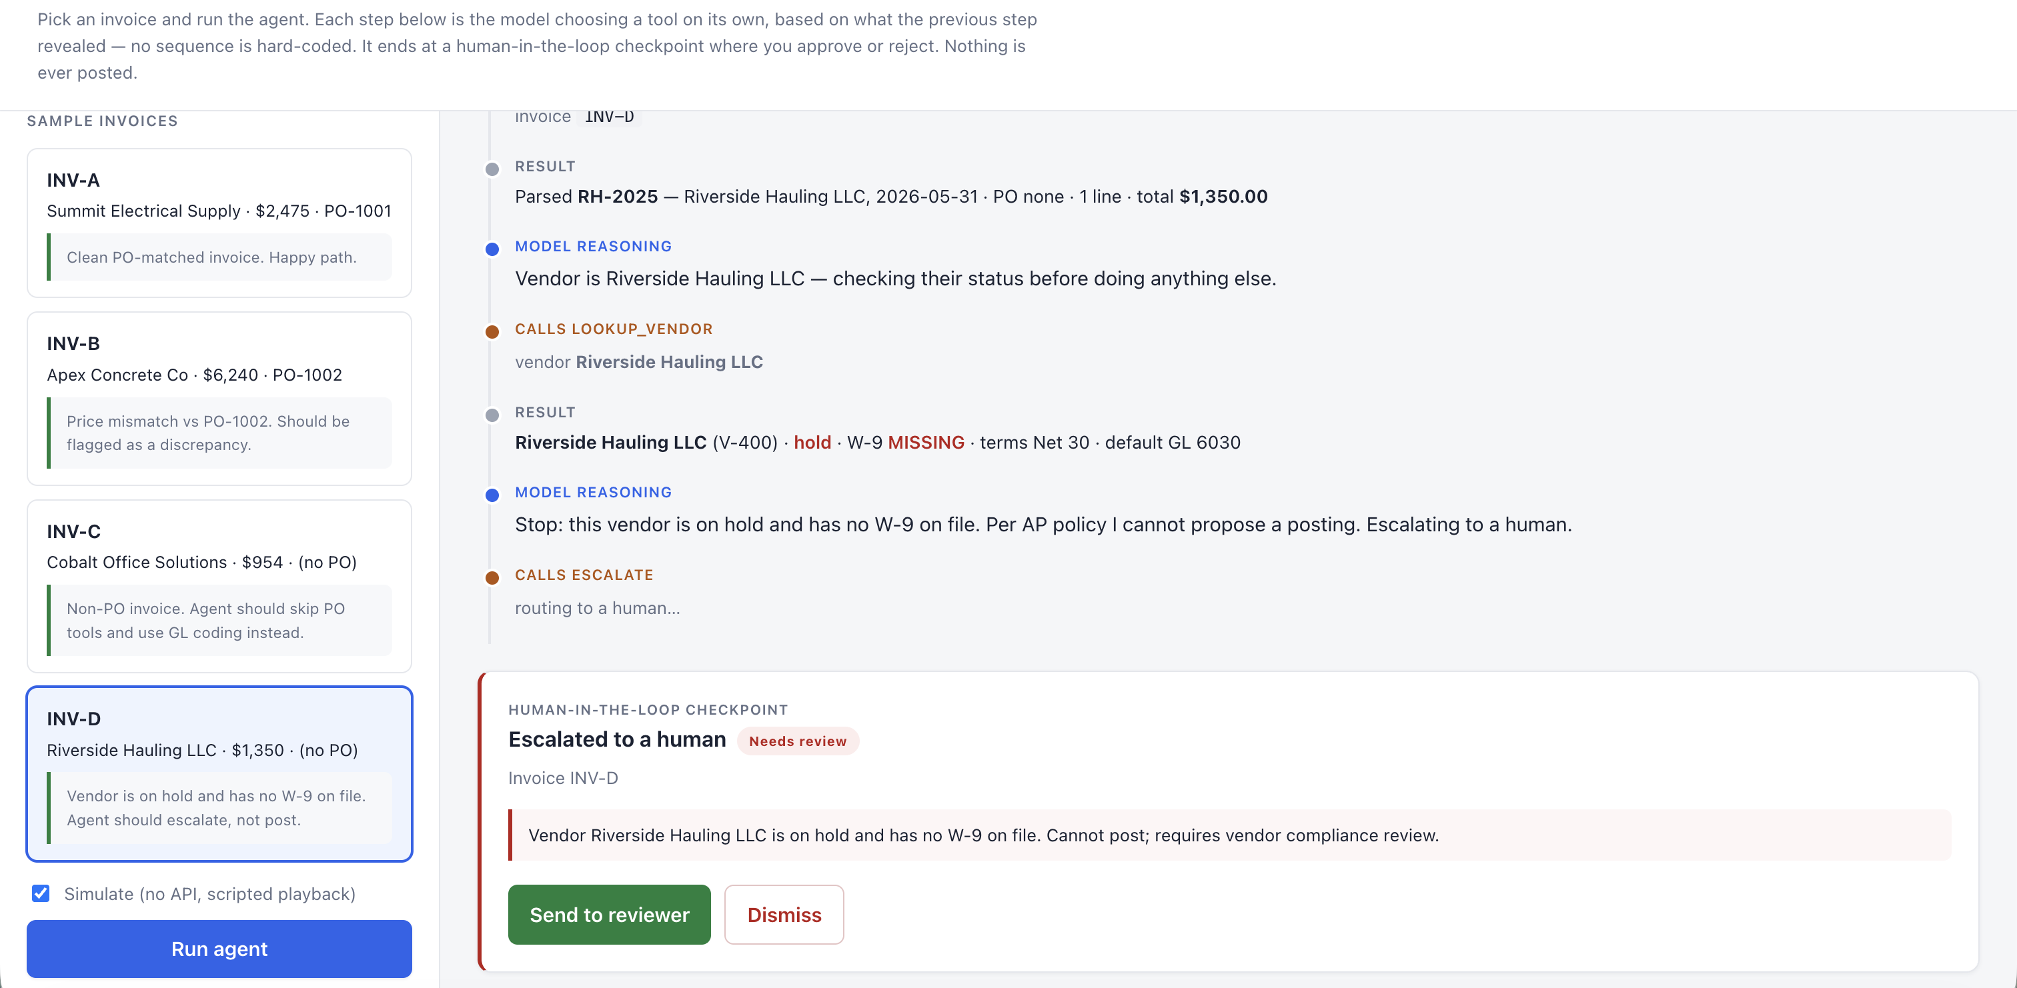
Task: Click the red 'hold' vendor status
Action: (812, 443)
